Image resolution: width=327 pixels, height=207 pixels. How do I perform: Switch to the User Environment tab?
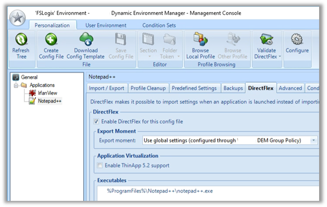click(x=105, y=25)
